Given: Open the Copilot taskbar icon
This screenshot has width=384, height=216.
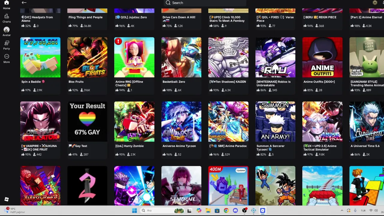Looking at the screenshot, I should click(x=199, y=211).
